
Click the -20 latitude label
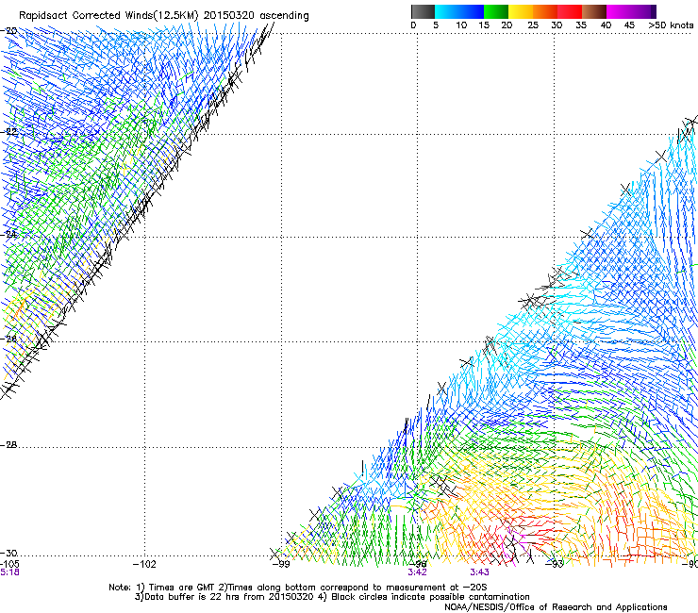(x=8, y=31)
